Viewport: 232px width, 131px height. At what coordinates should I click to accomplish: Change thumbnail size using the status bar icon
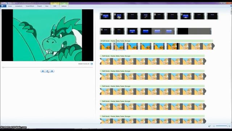[210, 126]
